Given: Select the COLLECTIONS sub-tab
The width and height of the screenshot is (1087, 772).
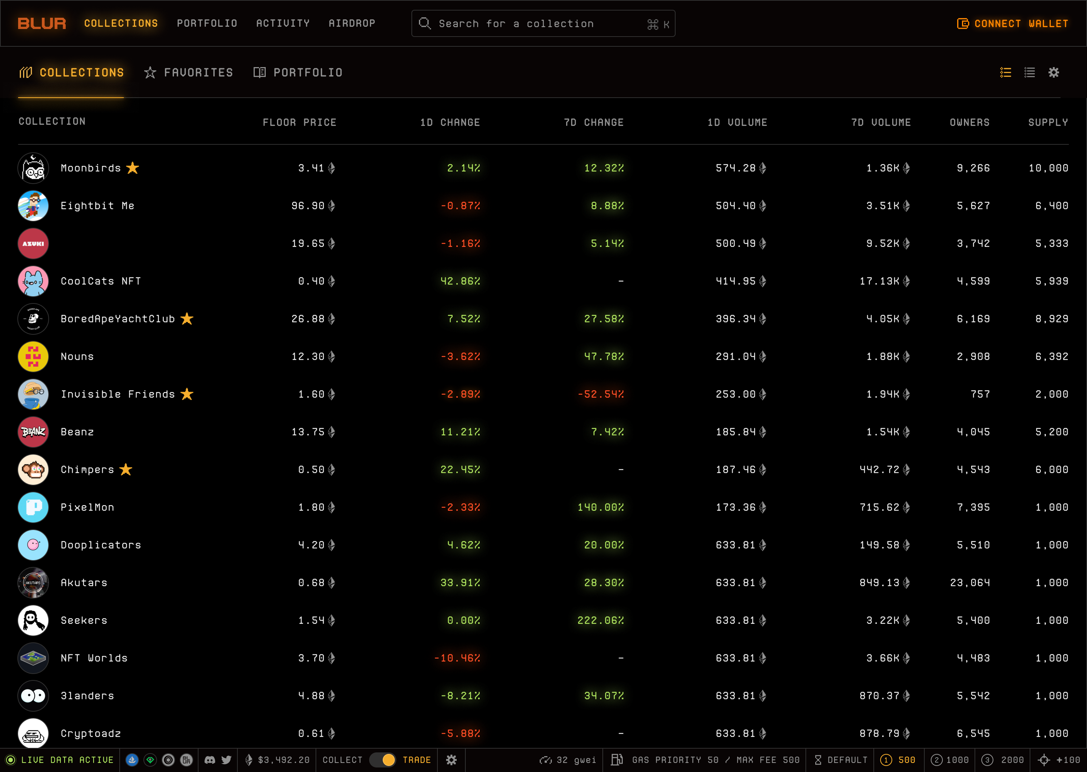Looking at the screenshot, I should (x=71, y=72).
